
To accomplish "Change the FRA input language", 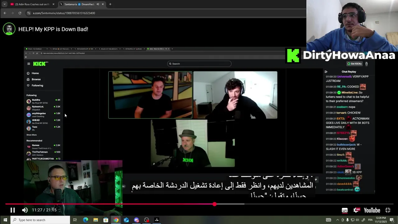I will tap(370, 220).
